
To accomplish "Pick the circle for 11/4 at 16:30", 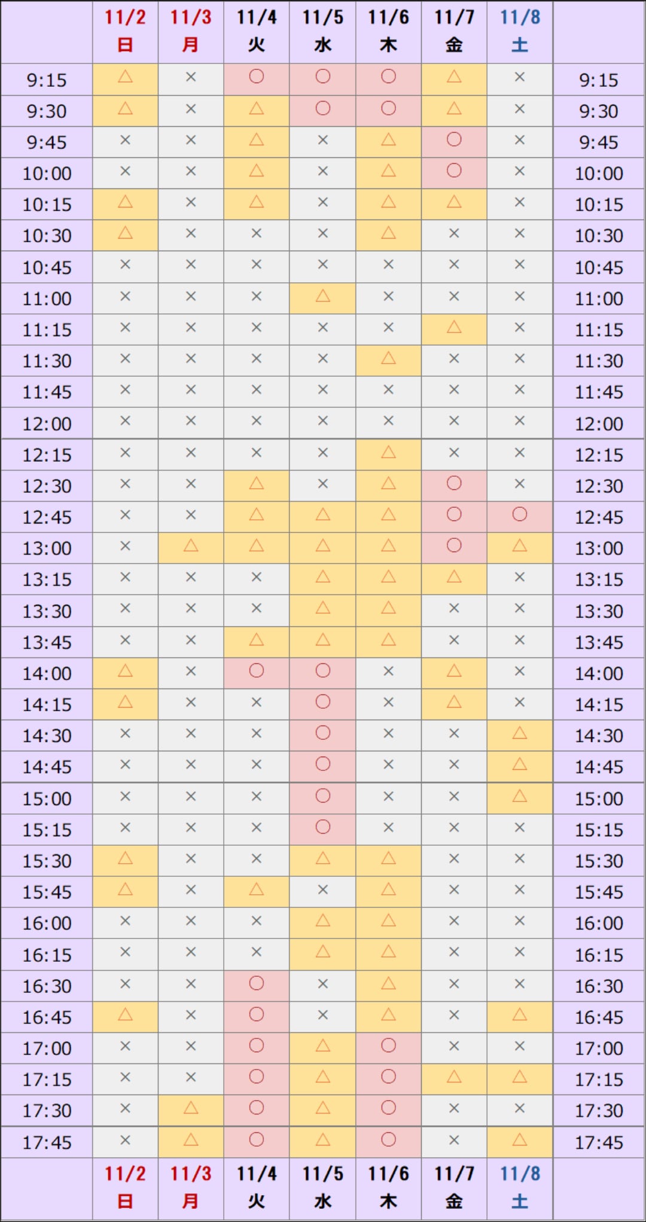I will [257, 983].
